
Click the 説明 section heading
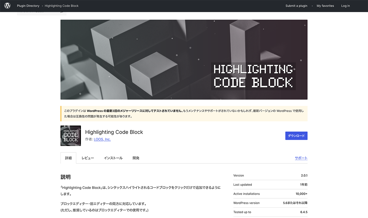[66, 177]
